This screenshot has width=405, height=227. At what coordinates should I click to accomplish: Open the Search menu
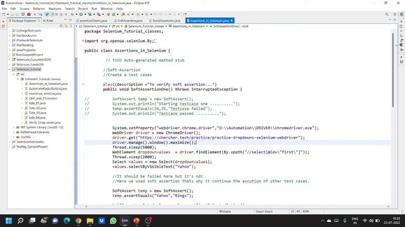70,8
